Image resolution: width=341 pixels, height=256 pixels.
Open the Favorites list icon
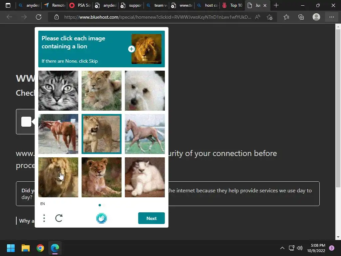[x=286, y=17]
